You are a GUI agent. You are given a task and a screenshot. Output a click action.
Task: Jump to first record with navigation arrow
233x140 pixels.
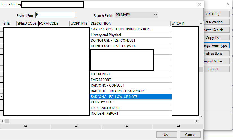(x=25, y=127)
